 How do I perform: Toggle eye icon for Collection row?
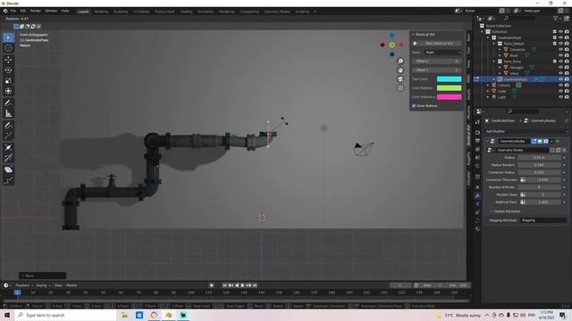pyautogui.click(x=560, y=32)
